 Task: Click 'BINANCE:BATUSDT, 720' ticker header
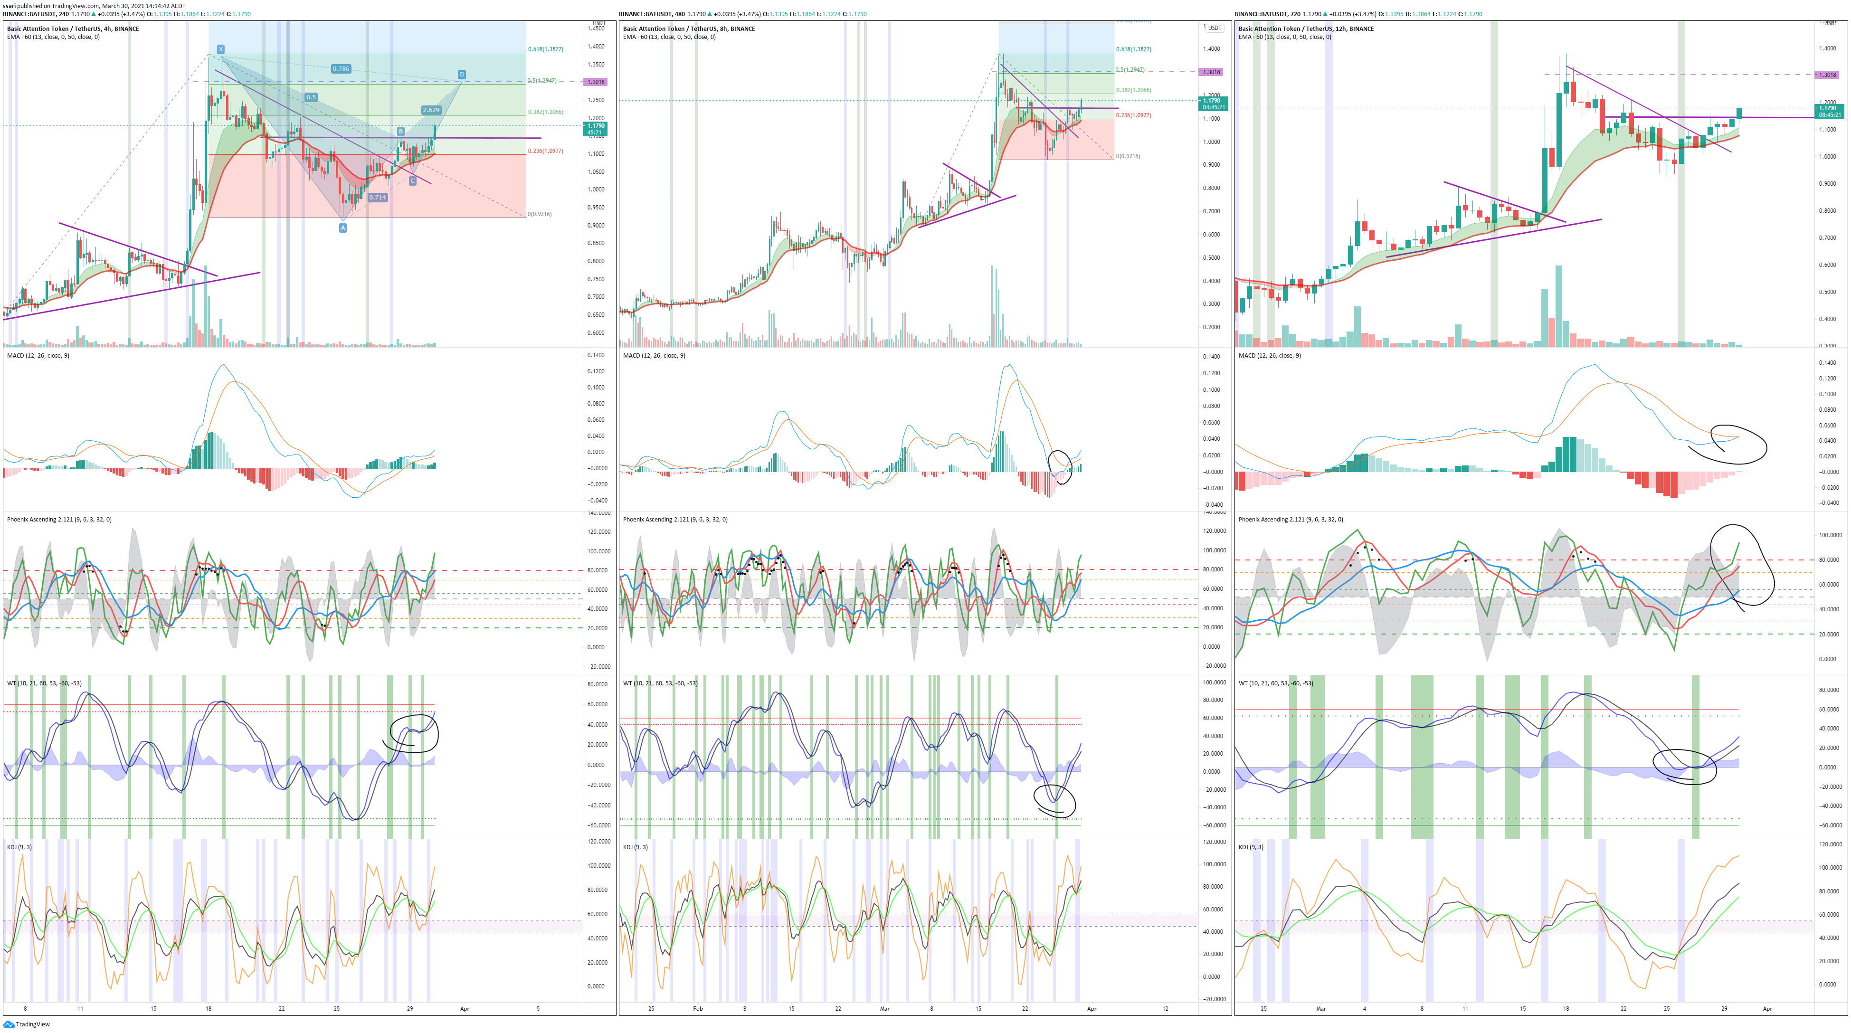click(1268, 14)
